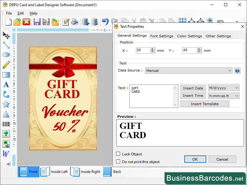Viewport: 247px width, 185px height.
Task: Select the Star shape tool
Action: (6, 104)
